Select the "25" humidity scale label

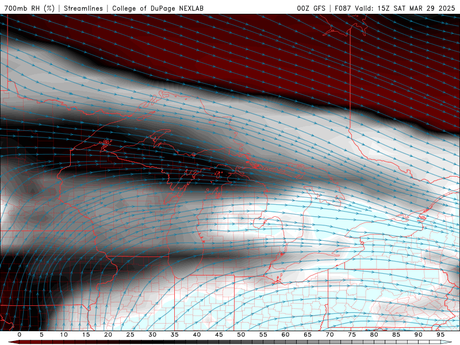pos(131,335)
